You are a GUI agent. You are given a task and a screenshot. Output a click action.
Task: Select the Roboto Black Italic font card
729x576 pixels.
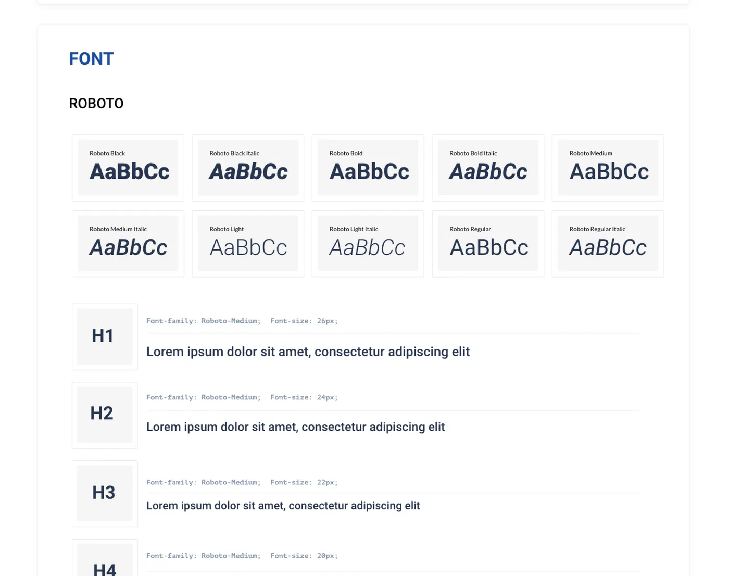(248, 168)
